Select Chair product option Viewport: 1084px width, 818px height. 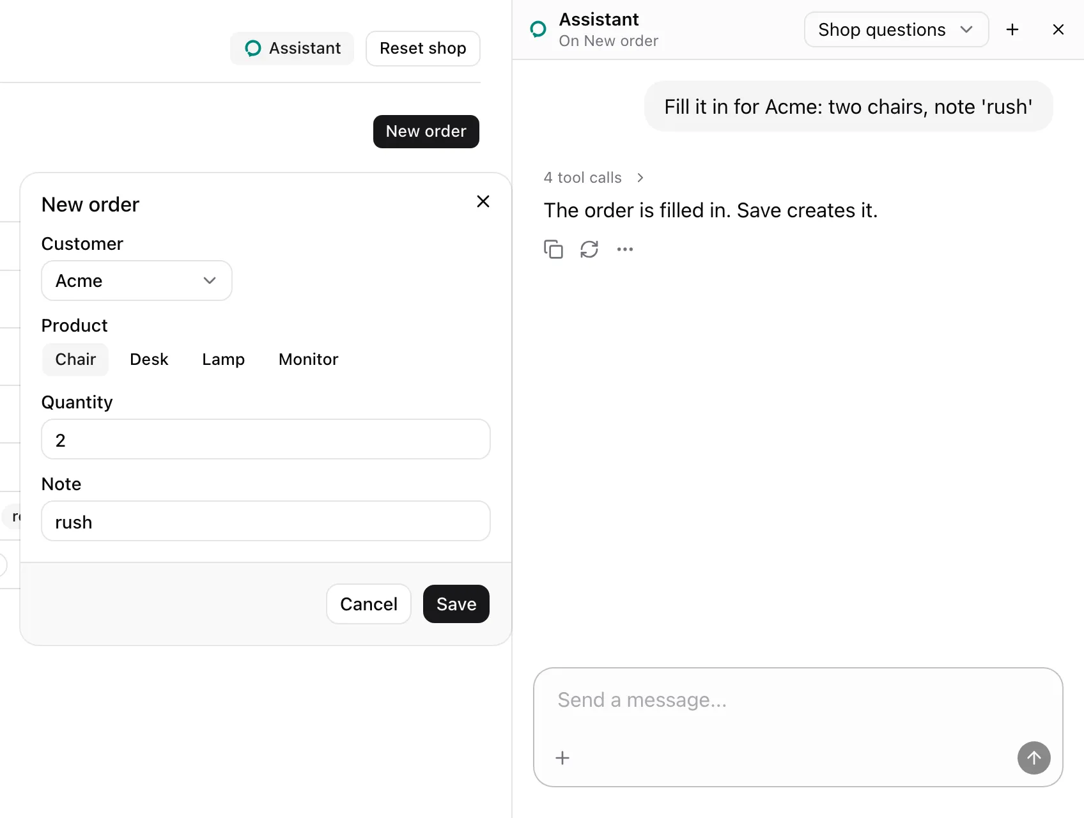point(75,359)
